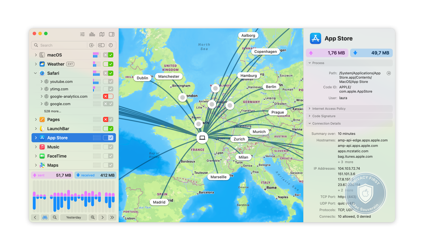Toggle the google-analytics.com deny switch
424x252 pixels.
[x=108, y=97]
